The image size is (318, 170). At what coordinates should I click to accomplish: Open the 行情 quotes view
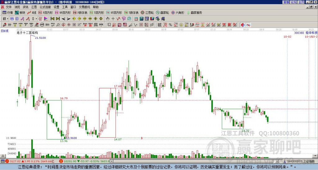[7, 12]
